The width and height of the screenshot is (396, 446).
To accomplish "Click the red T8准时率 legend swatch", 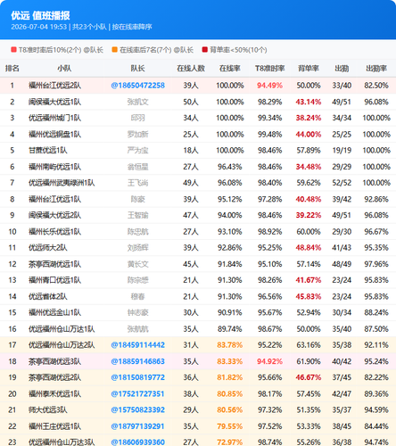I will (13, 50).
